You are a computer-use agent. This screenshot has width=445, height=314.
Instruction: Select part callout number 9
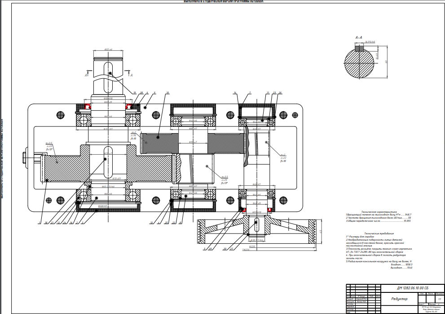[x=154, y=93]
